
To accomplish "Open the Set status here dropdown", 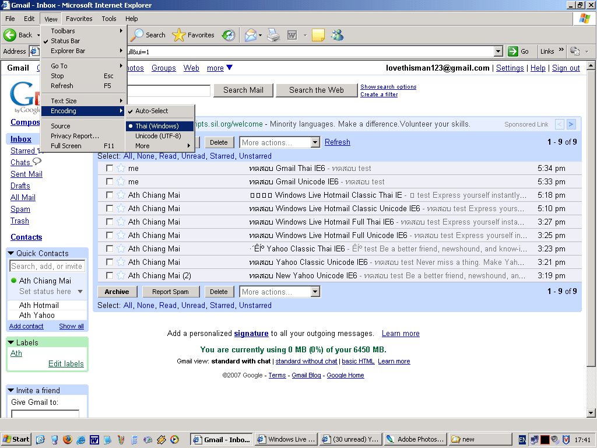I will click(x=80, y=292).
